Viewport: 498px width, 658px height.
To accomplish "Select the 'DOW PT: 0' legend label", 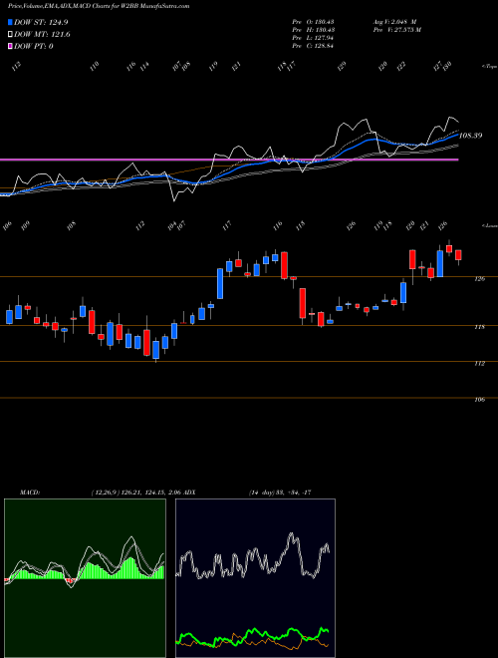I will pyautogui.click(x=34, y=46).
